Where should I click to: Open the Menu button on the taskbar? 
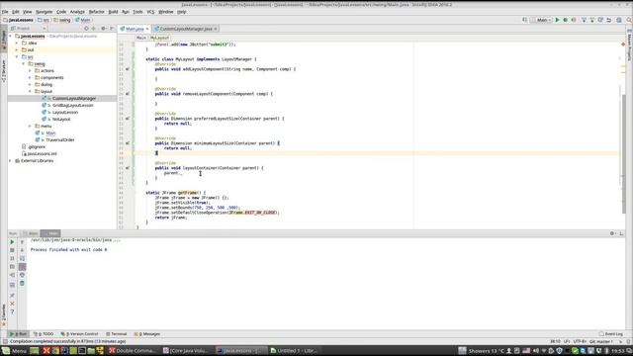click(14, 351)
